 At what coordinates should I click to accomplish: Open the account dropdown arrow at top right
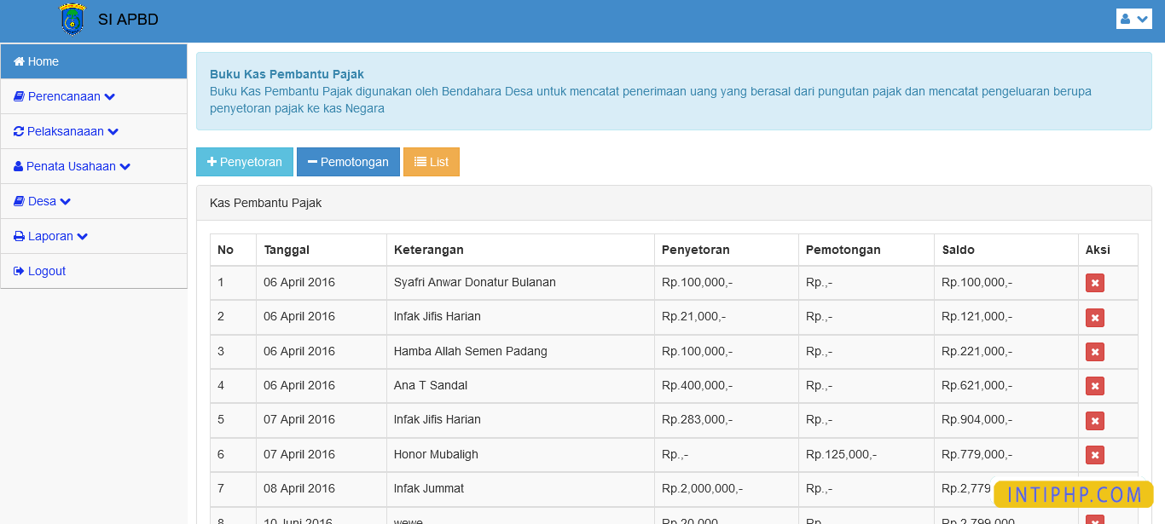coord(1140,18)
